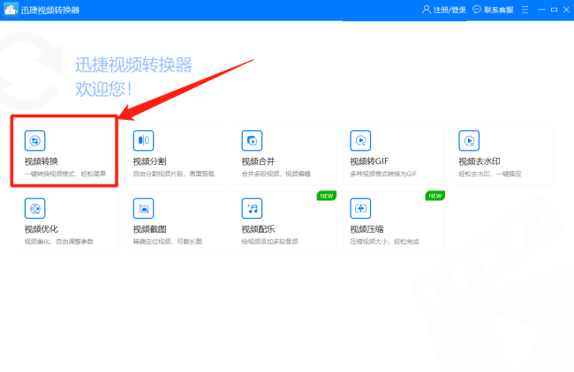Click the 联系客服 contact support link
This screenshot has height=372, width=574.
click(499, 10)
